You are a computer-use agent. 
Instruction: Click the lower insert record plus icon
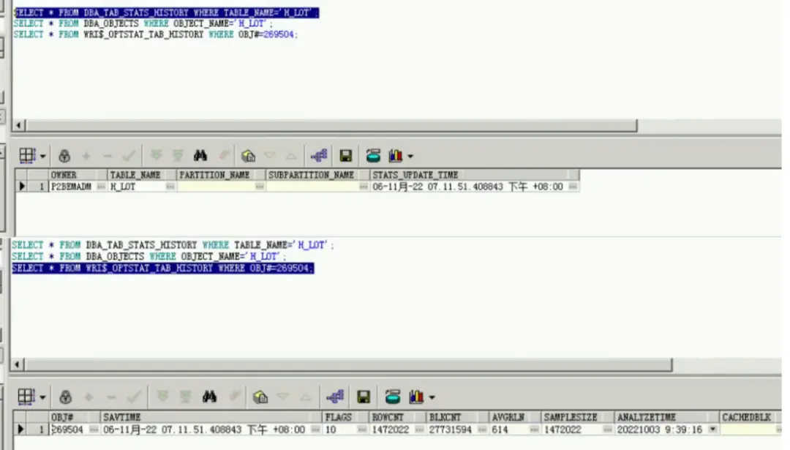pos(89,397)
